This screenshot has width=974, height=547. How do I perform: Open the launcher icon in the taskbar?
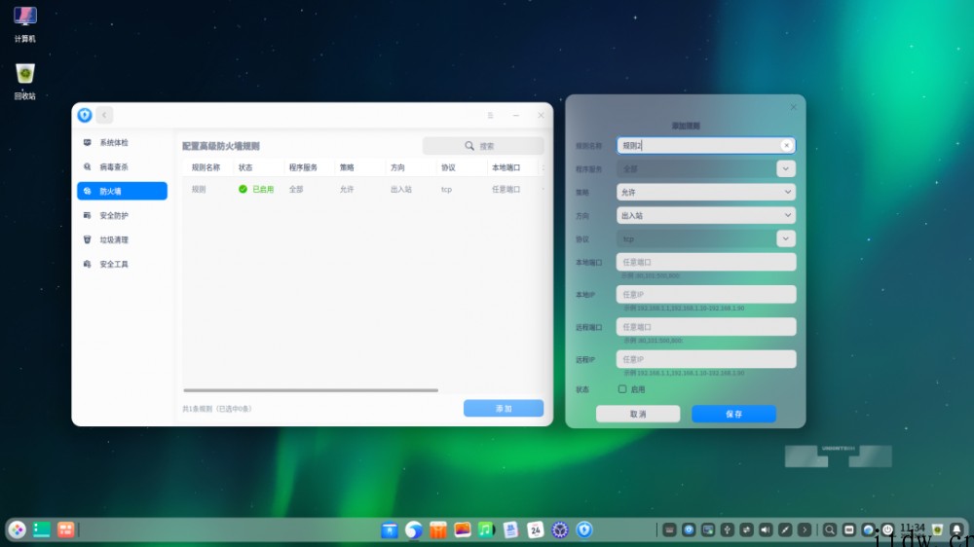click(18, 529)
